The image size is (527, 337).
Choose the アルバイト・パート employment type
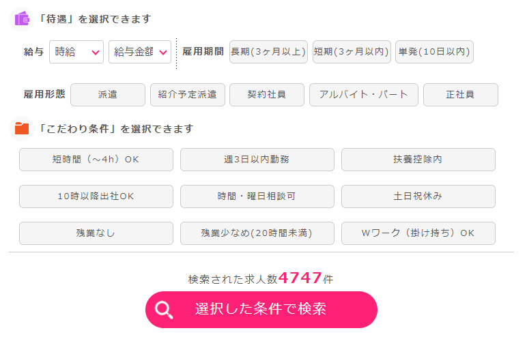pyautogui.click(x=364, y=95)
